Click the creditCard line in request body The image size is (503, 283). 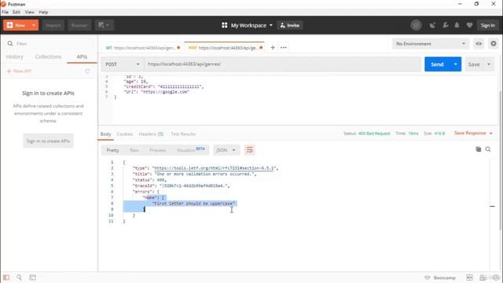pyautogui.click(x=163, y=86)
